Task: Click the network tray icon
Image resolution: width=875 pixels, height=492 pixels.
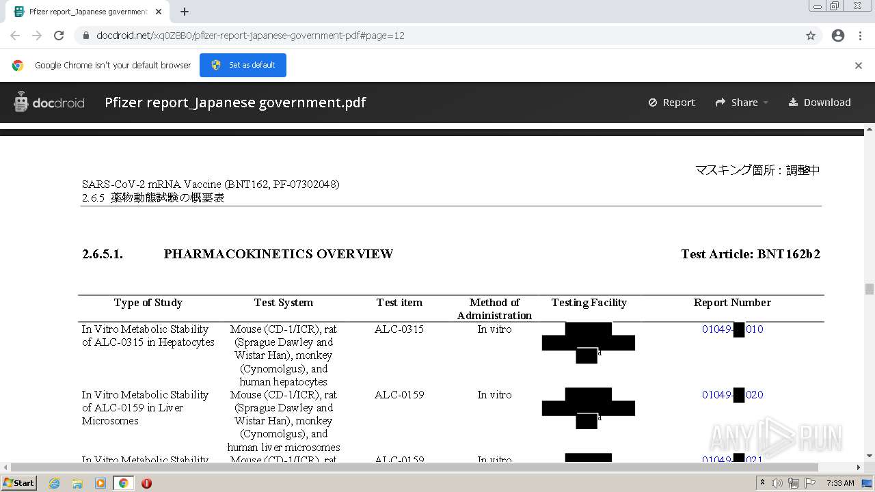Action: click(x=793, y=483)
